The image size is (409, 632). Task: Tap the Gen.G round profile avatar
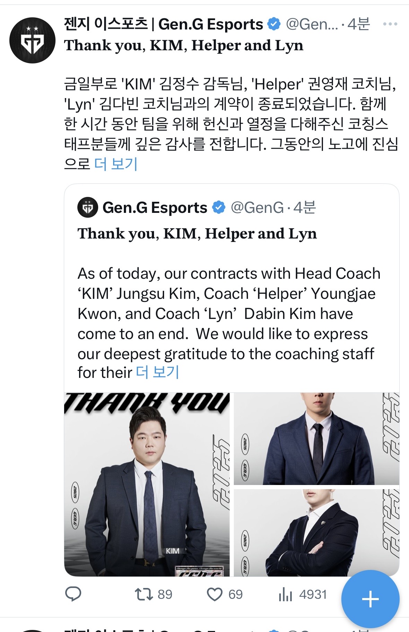32,40
